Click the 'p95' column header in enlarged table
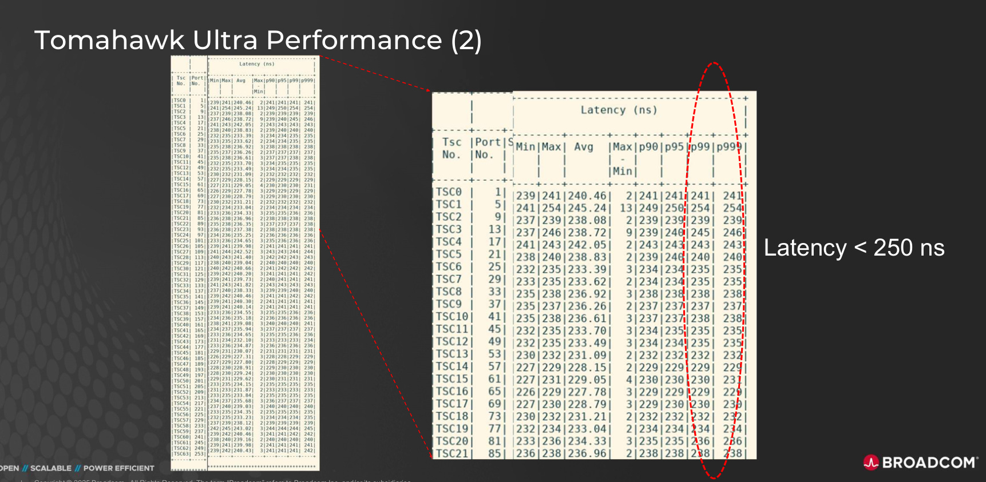The width and height of the screenshot is (986, 482). (x=674, y=147)
